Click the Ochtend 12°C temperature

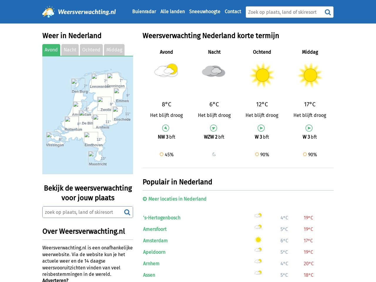(x=262, y=104)
